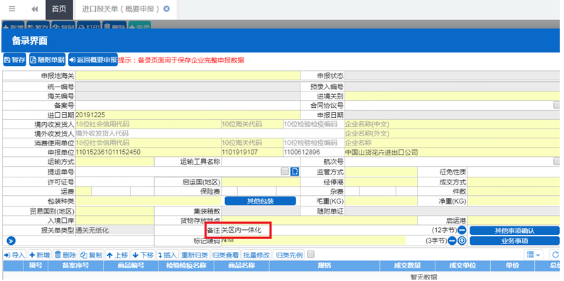
Task: Toggle checkbox beside 航次号 field
Action: 557,162
